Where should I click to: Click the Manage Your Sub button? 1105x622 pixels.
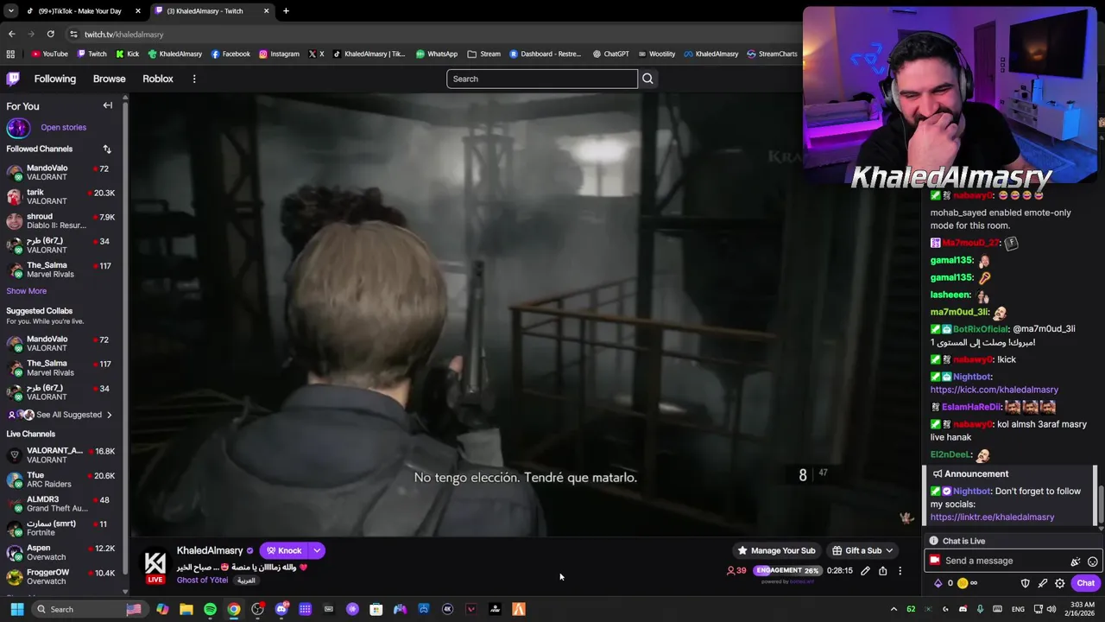pos(776,550)
